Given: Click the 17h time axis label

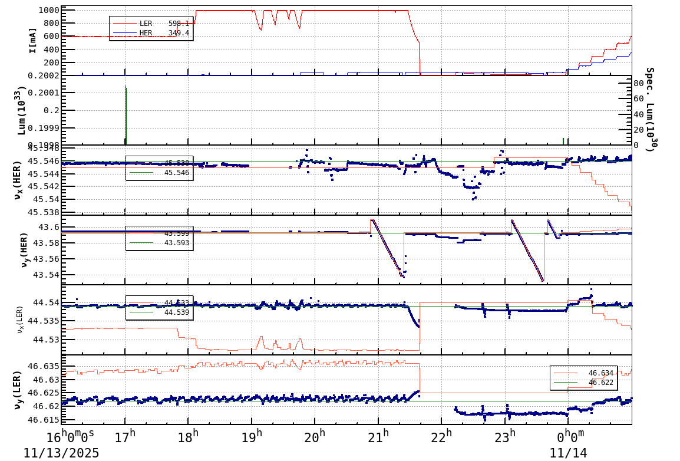Looking at the screenshot, I should (x=125, y=436).
